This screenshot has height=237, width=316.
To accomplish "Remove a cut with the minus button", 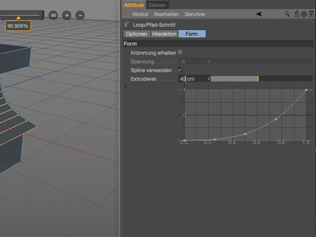I will tap(80, 15).
